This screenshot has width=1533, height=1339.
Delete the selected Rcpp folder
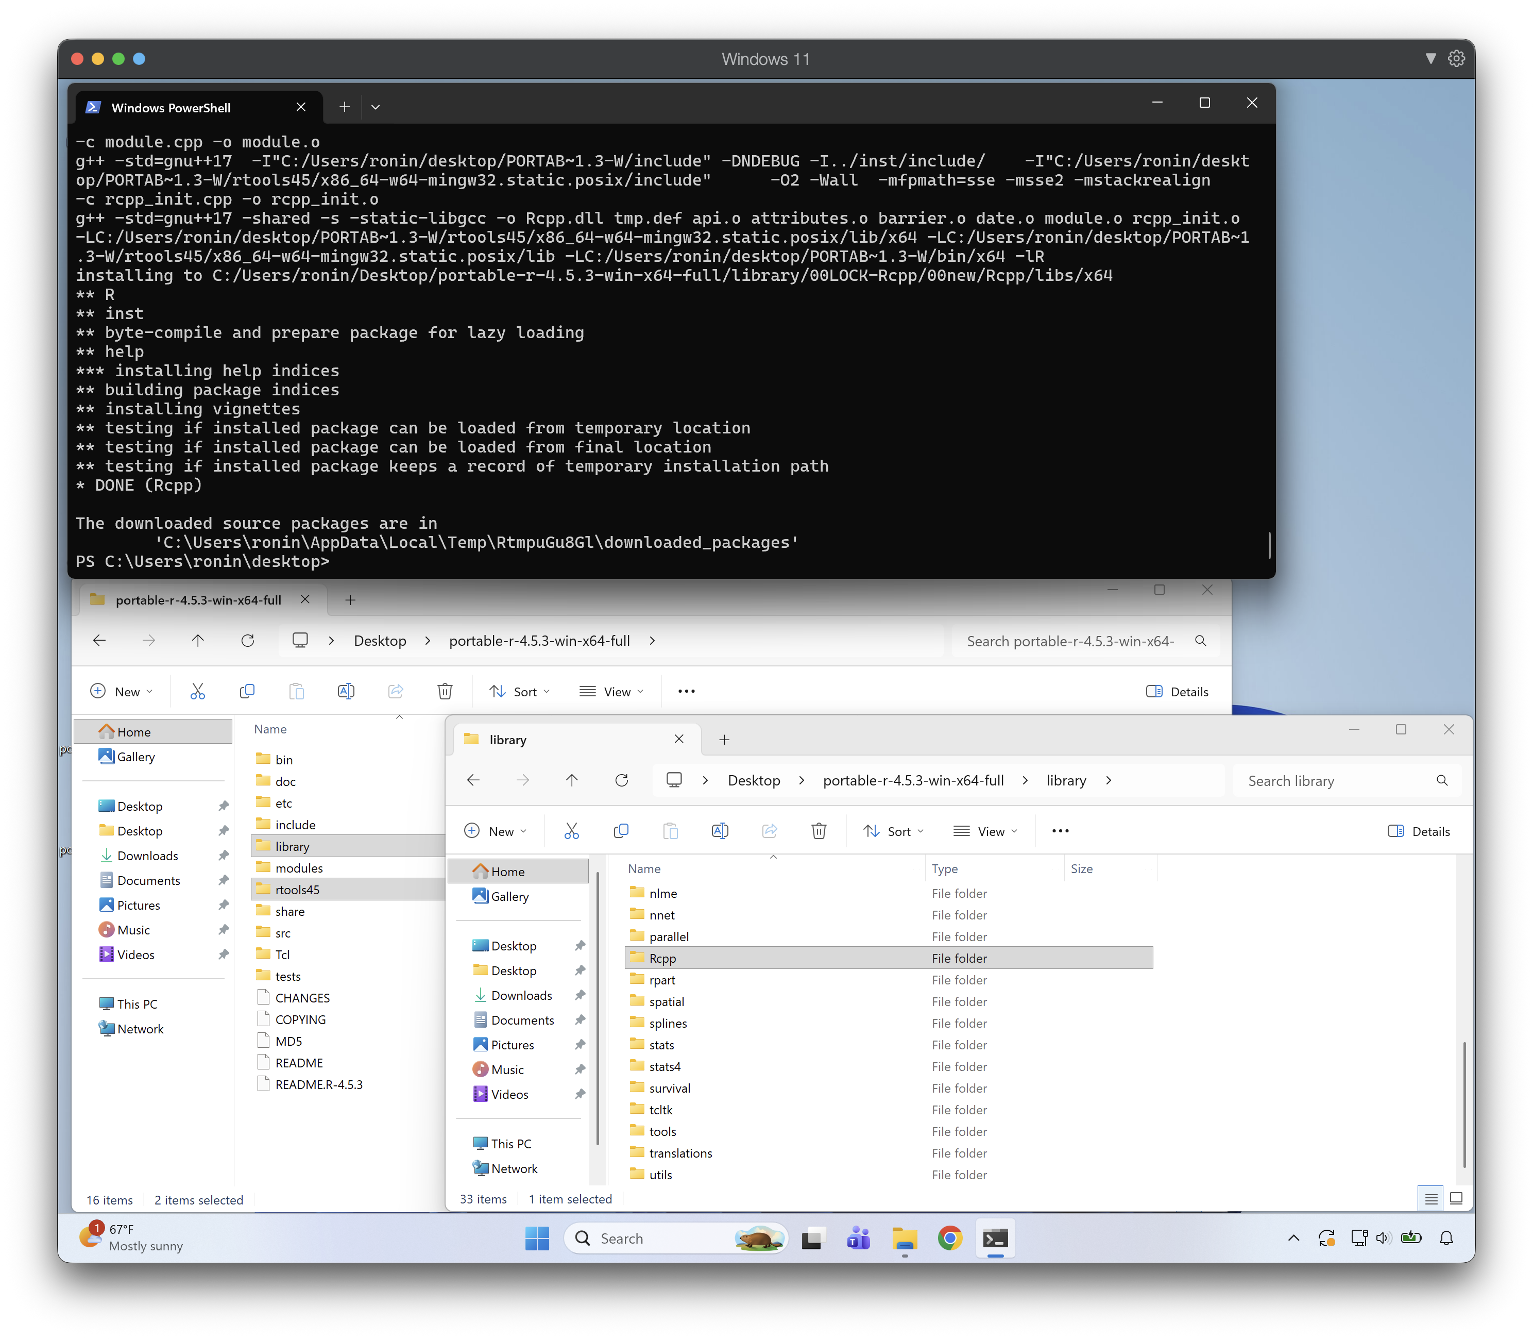pyautogui.click(x=819, y=830)
